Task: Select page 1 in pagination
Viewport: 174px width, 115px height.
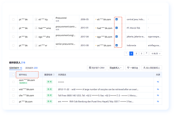Action: (131, 54)
